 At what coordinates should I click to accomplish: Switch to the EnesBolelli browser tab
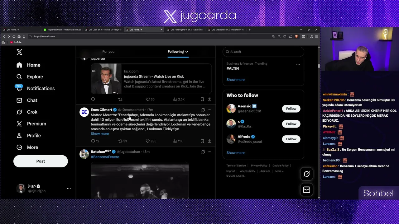click(x=226, y=30)
